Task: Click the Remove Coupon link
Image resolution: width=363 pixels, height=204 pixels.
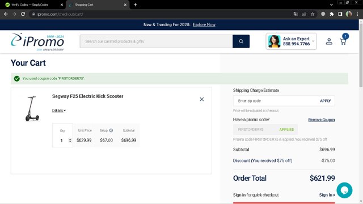Action: coord(322,120)
